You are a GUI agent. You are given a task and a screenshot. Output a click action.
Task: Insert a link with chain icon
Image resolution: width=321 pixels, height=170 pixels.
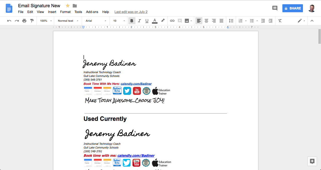[x=172, y=21]
